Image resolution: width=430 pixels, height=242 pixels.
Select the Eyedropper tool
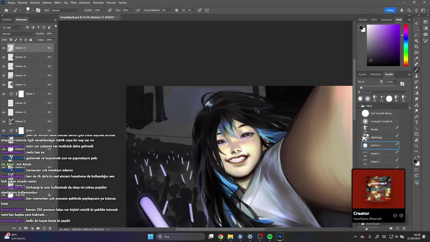point(417,58)
